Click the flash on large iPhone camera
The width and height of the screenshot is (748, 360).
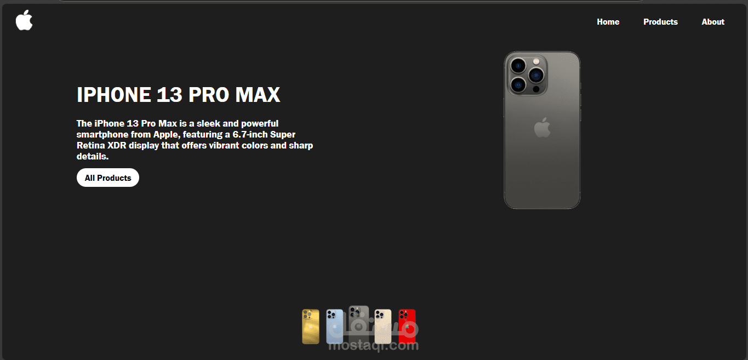click(x=536, y=61)
